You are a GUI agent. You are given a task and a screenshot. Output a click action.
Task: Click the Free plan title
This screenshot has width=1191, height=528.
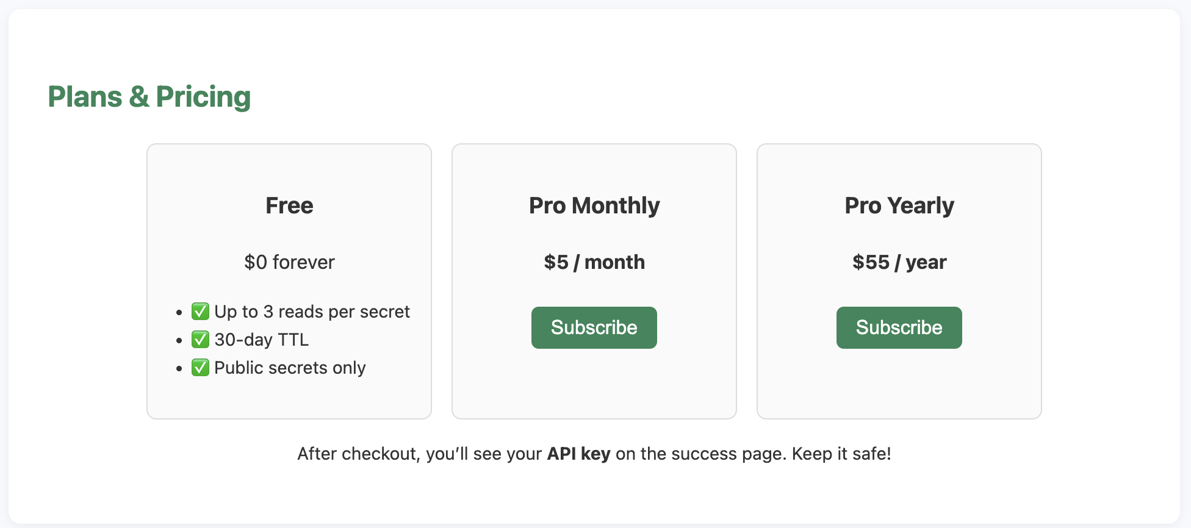pyautogui.click(x=289, y=205)
